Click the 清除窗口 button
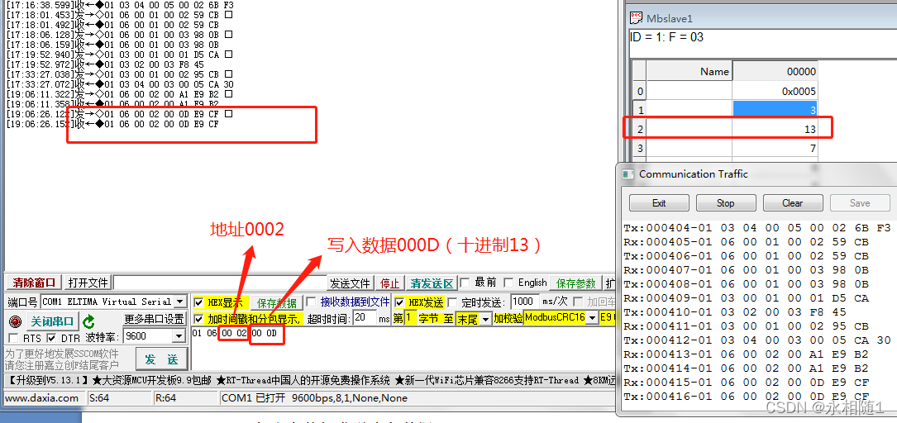The width and height of the screenshot is (897, 423). pos(34,283)
